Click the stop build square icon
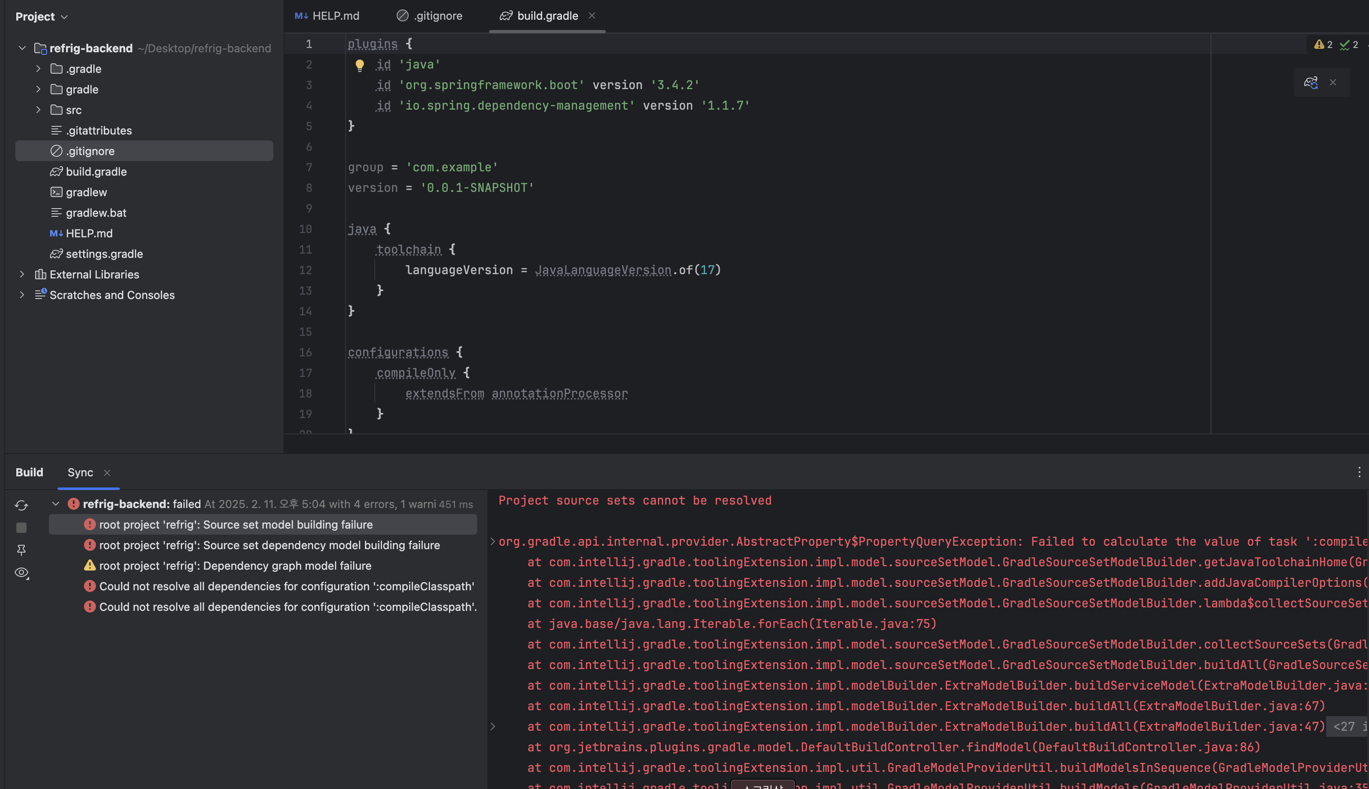 tap(21, 528)
